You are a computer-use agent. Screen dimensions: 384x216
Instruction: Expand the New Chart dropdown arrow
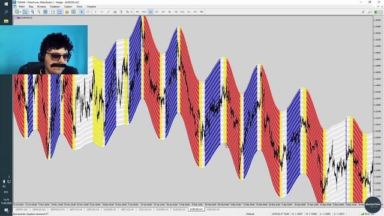pyautogui.click(x=20, y=12)
